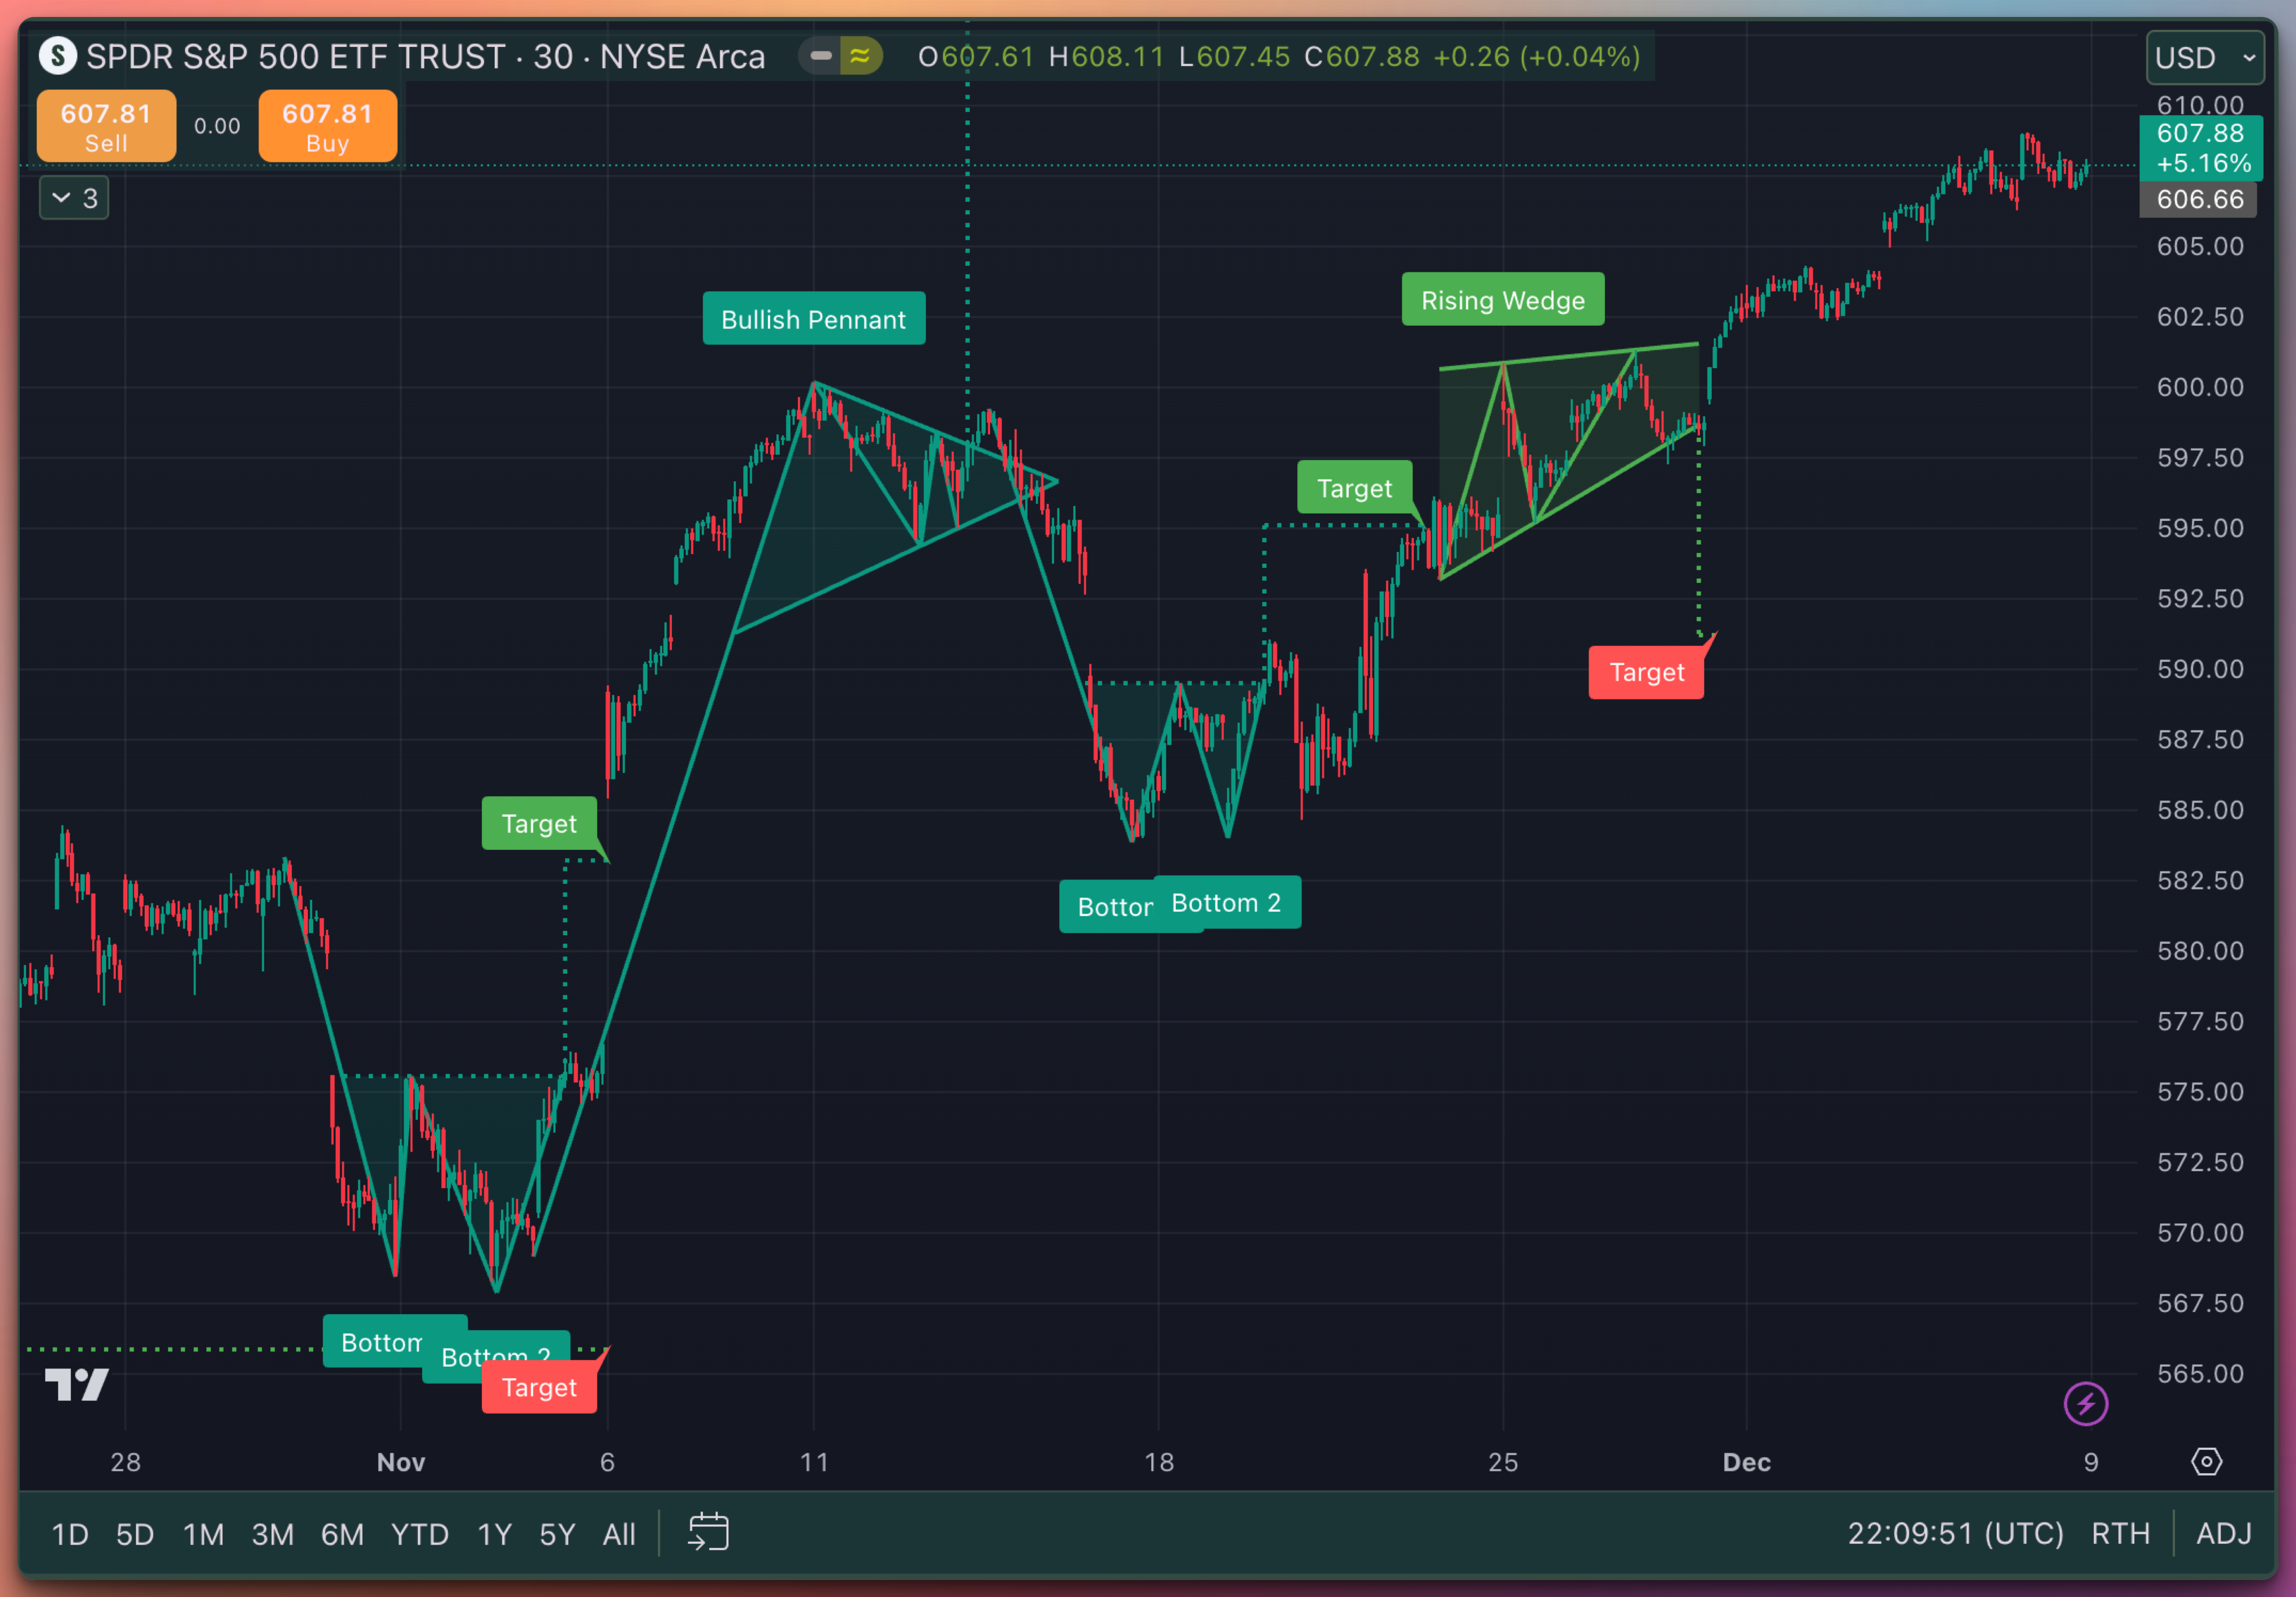Click the yellow approximate-equals indicator pill
Viewport: 2296px width, 1597px height.
point(860,56)
